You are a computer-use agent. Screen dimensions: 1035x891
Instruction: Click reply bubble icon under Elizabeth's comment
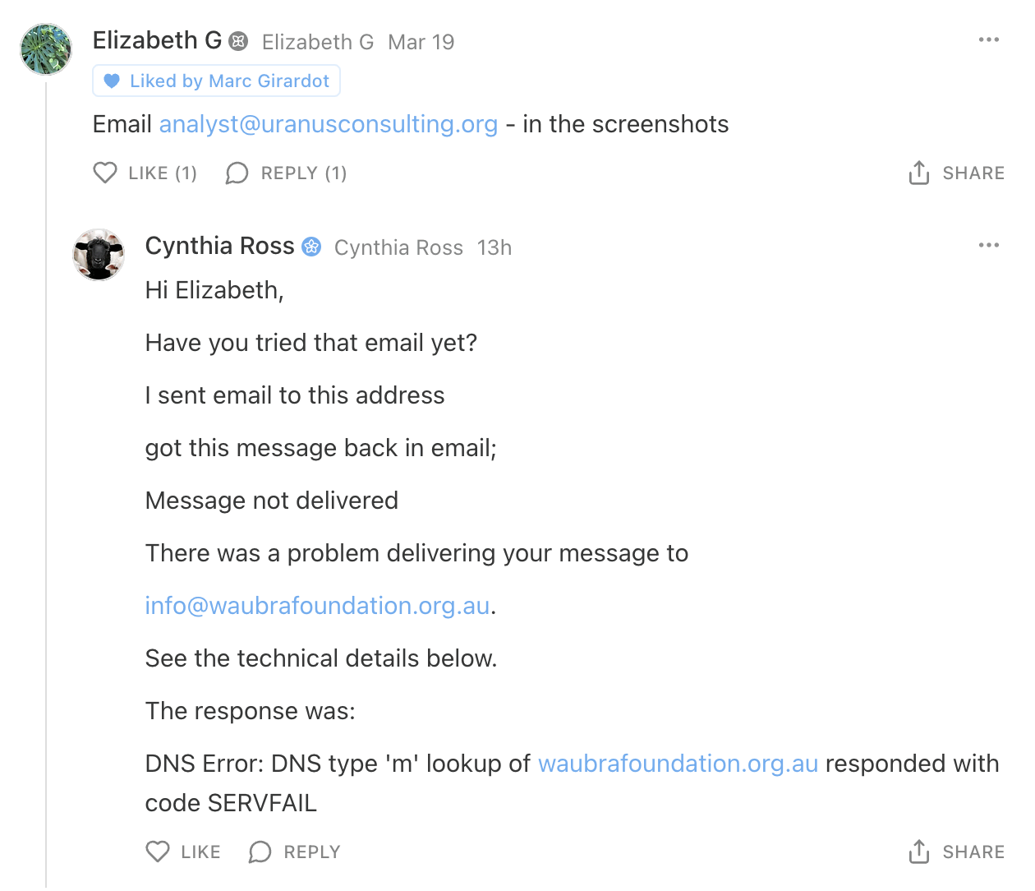pos(237,173)
